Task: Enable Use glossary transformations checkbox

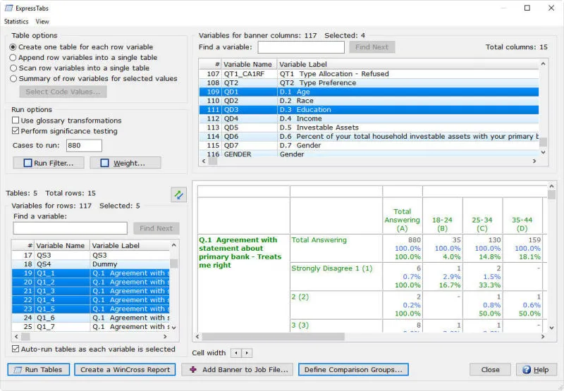Action: [16, 120]
